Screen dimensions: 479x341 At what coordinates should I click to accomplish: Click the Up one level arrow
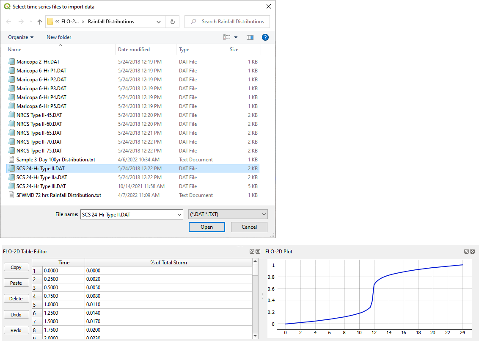coord(40,22)
